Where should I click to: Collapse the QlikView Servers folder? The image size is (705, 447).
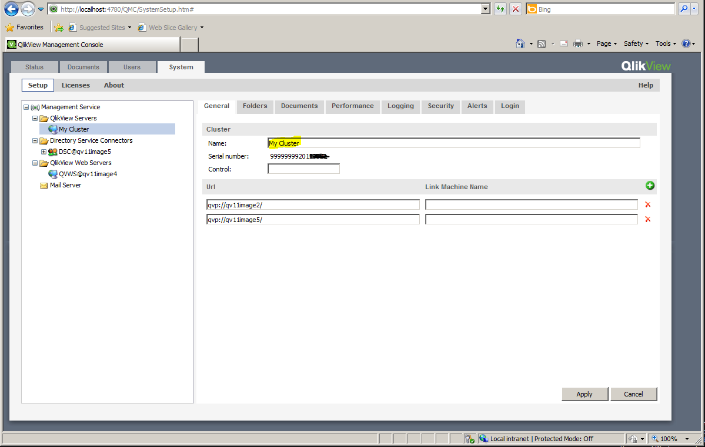click(35, 118)
